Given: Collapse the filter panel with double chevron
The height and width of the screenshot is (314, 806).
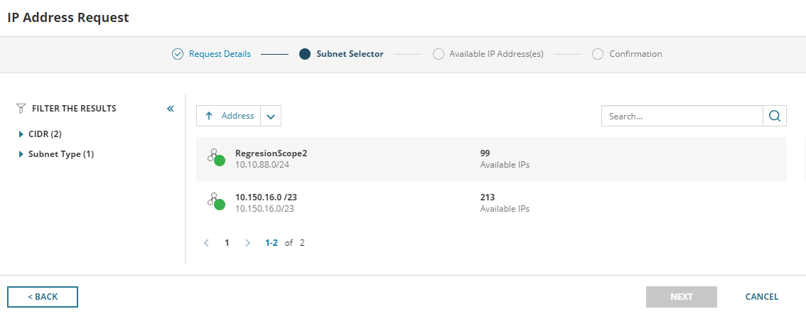Looking at the screenshot, I should click(x=171, y=109).
